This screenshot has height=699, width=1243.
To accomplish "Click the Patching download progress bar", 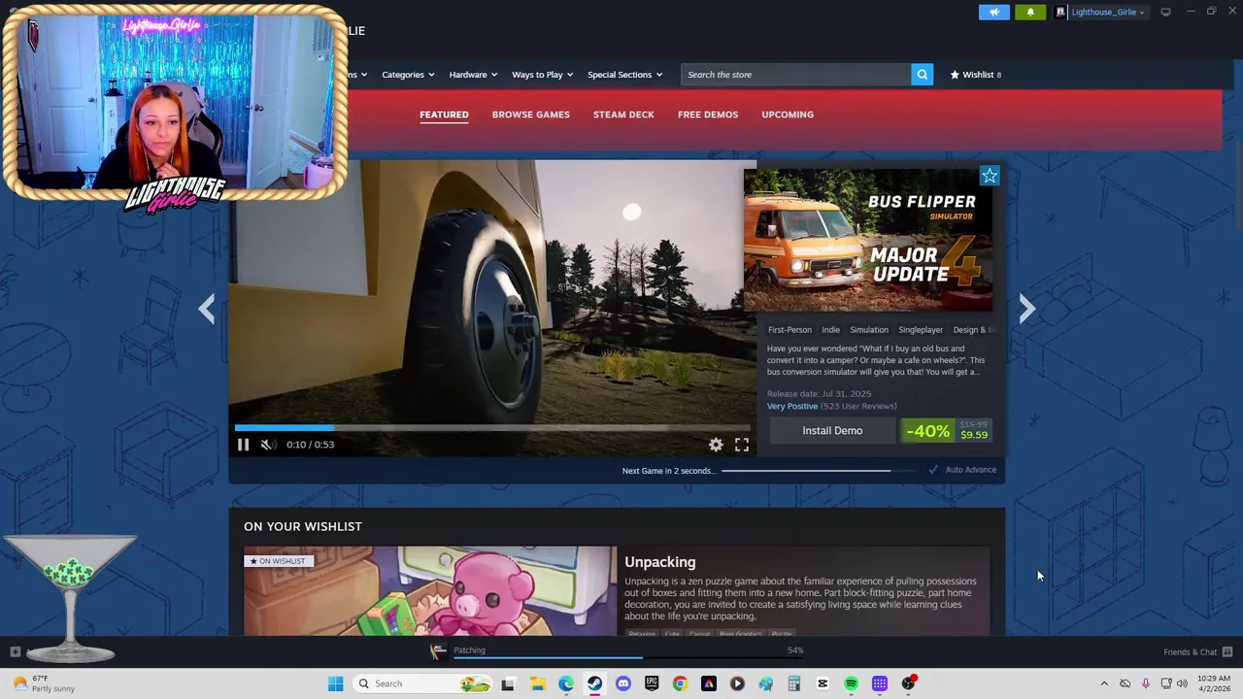I will (x=628, y=657).
